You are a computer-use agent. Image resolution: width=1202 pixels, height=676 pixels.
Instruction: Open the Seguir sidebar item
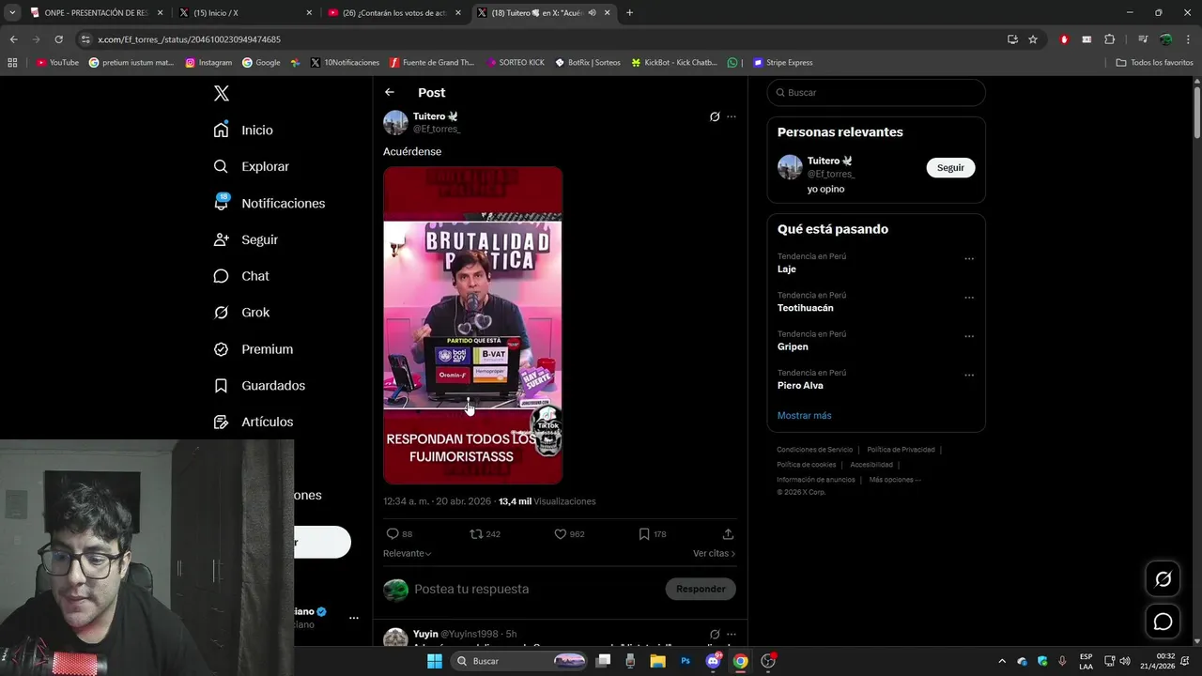[x=245, y=239]
